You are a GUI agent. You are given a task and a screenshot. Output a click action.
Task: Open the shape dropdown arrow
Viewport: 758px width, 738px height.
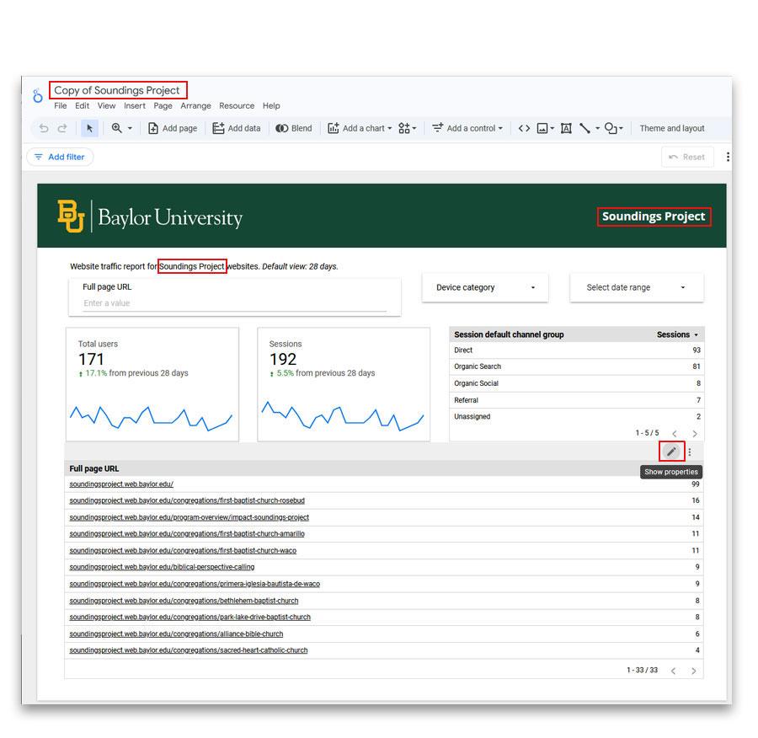pyautogui.click(x=622, y=128)
